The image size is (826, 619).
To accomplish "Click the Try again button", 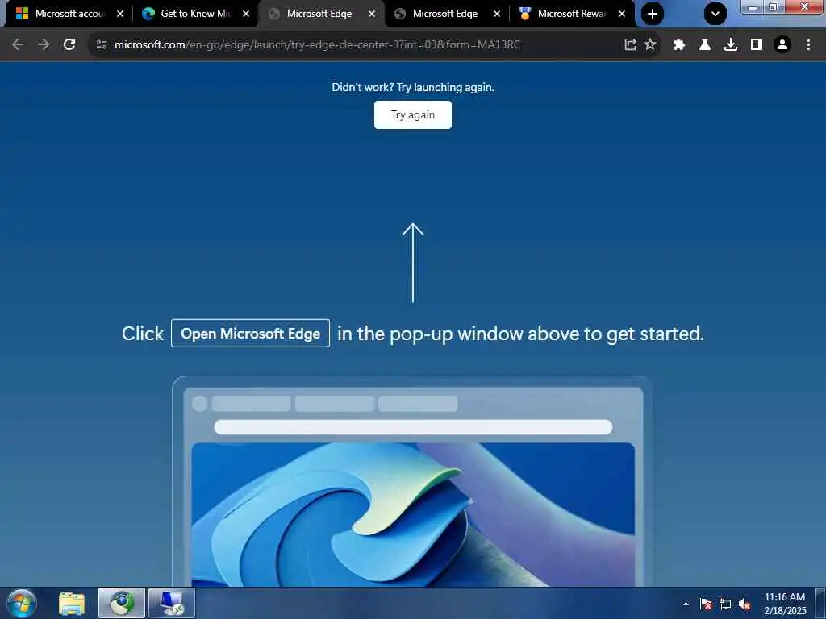I will (413, 114).
